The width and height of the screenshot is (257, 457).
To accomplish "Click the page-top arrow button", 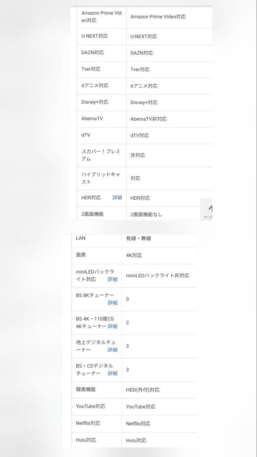I will pyautogui.click(x=207, y=209).
